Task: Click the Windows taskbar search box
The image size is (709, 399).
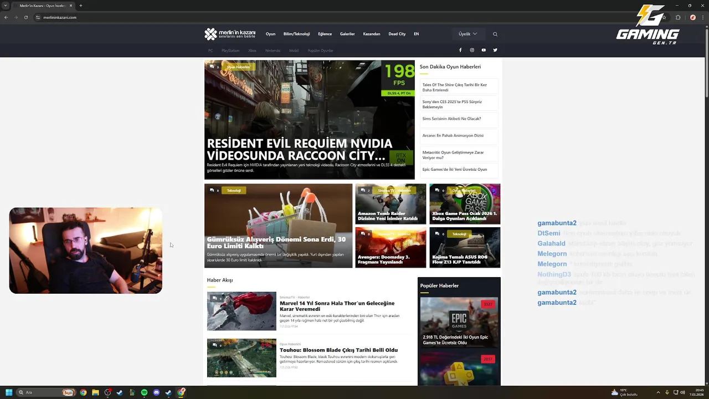Action: tap(46, 392)
